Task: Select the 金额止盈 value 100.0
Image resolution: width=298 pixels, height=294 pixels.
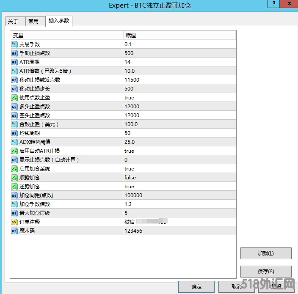Action: [x=131, y=124]
